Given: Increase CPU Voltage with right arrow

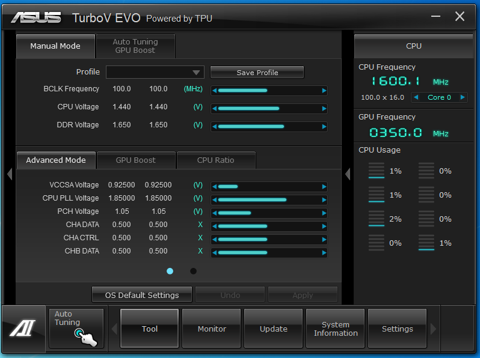Looking at the screenshot, I should click(x=324, y=109).
